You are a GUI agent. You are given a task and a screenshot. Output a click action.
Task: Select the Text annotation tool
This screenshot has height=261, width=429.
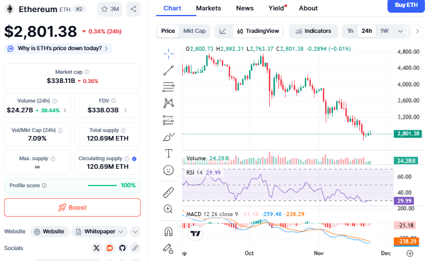click(168, 153)
